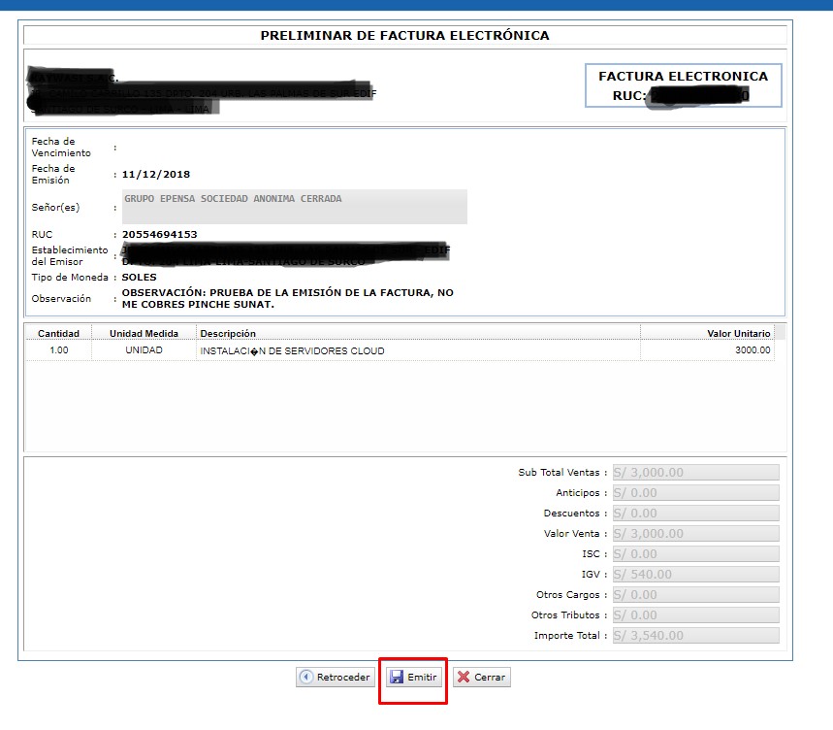833x730 pixels.
Task: Select the Señor(es) field with GRUPO EPENSA
Action: (294, 207)
